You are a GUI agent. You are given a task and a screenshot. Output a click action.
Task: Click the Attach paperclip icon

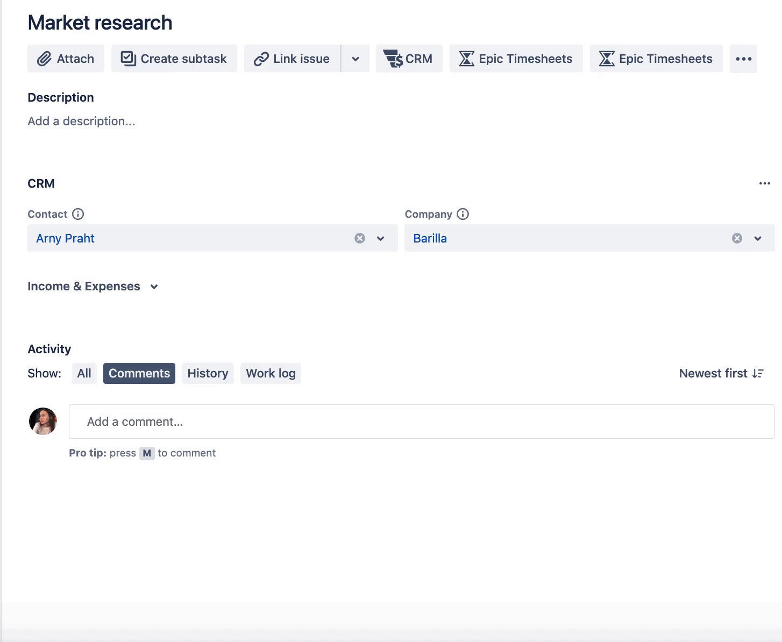pyautogui.click(x=45, y=58)
